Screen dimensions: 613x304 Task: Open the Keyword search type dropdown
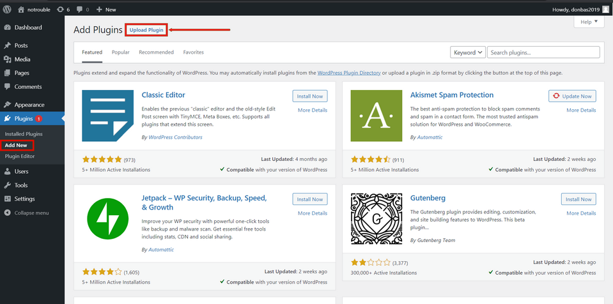pos(467,52)
